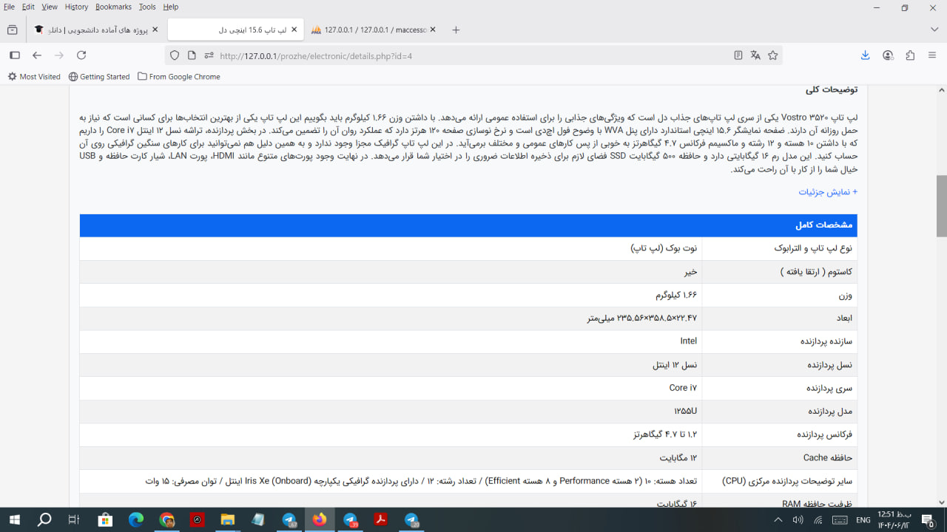Image resolution: width=947 pixels, height=532 pixels.
Task: Expand نمایش جزئیات details link
Action: (x=828, y=191)
